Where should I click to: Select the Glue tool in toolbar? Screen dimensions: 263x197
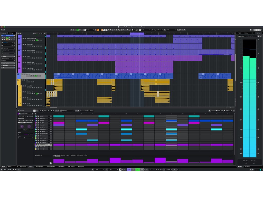(115, 30)
